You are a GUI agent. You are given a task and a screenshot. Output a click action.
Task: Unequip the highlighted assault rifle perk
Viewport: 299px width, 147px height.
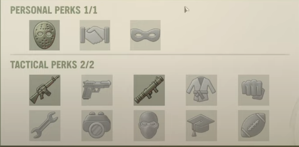point(45,90)
